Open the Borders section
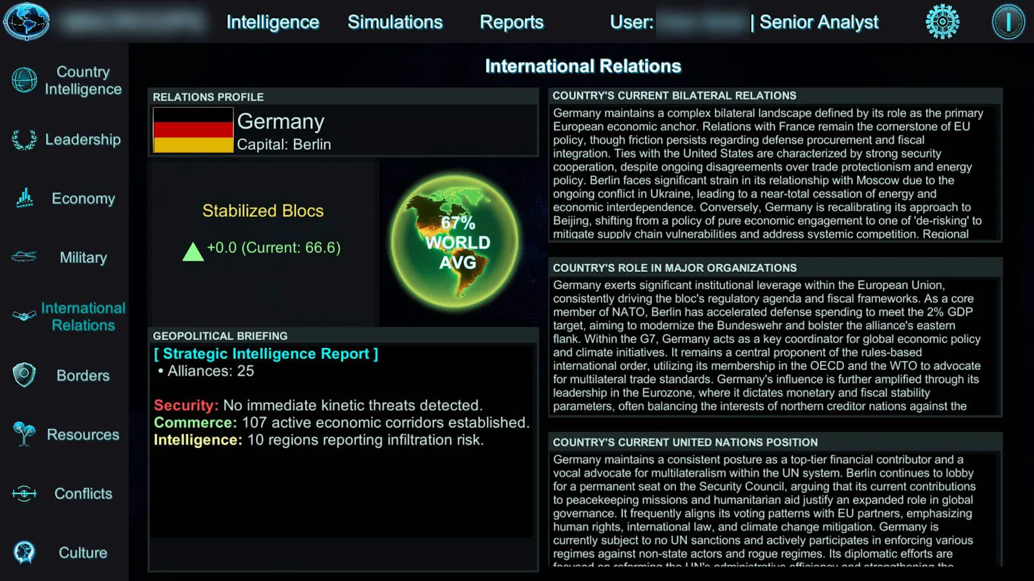 click(83, 375)
